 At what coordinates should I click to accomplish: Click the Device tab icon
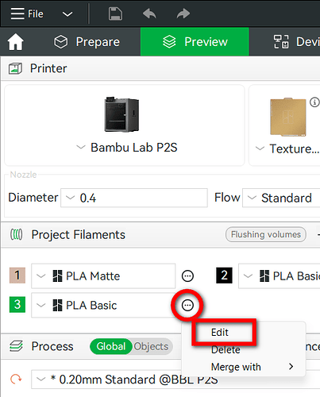tap(281, 41)
